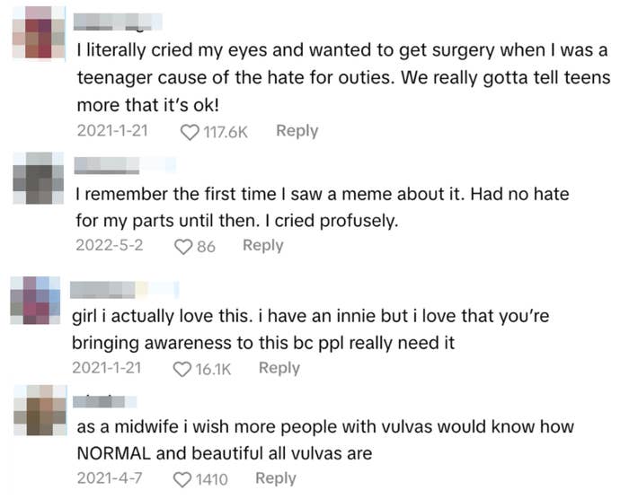Image resolution: width=629 pixels, height=499 pixels.
Task: Reply to the midwife comment
Action: pos(275,478)
